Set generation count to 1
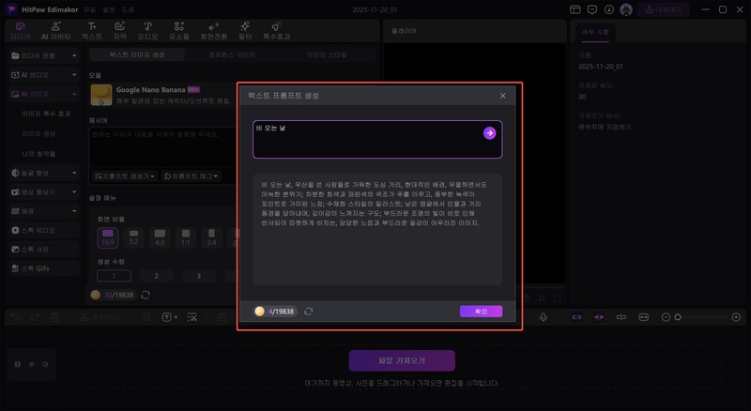The height and width of the screenshot is (411, 751). pyautogui.click(x=114, y=276)
